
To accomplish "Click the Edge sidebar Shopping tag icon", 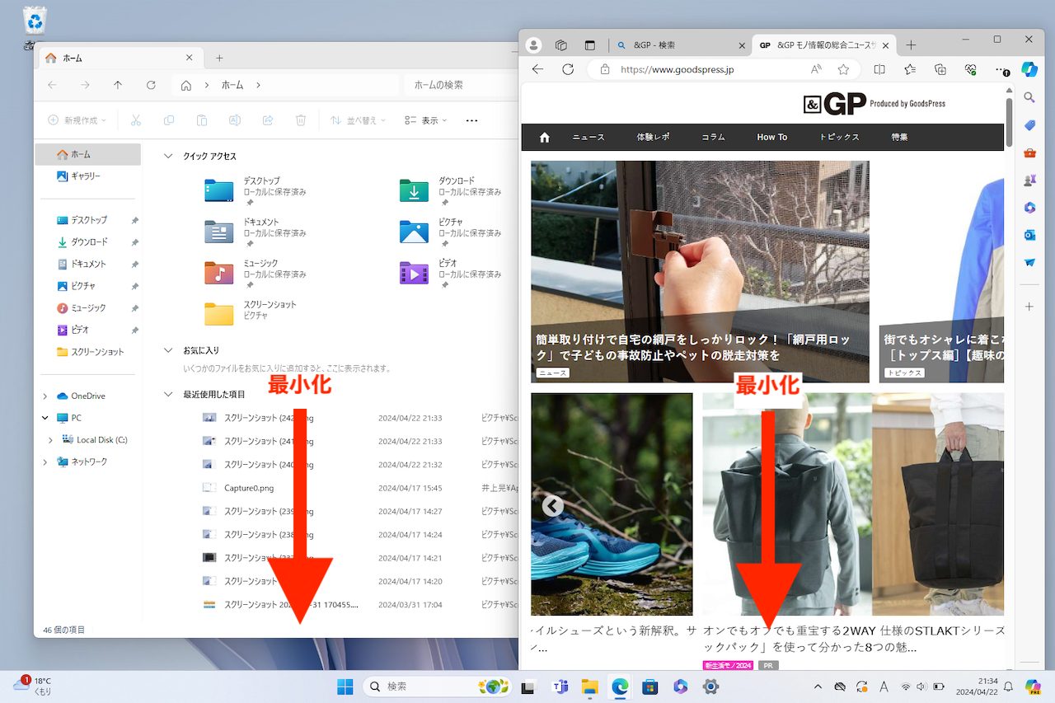I will click(1029, 125).
